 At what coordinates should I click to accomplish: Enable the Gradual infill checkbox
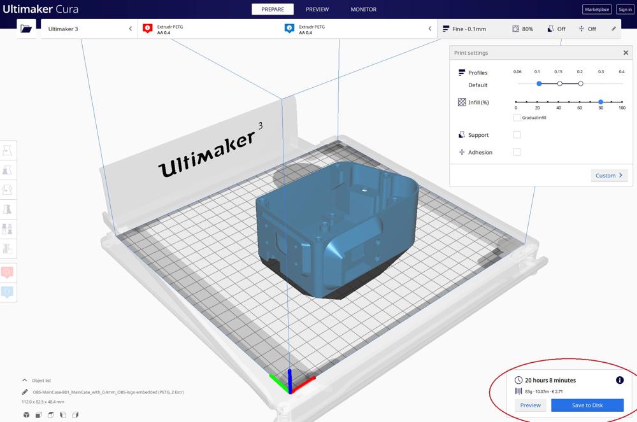[x=517, y=118]
